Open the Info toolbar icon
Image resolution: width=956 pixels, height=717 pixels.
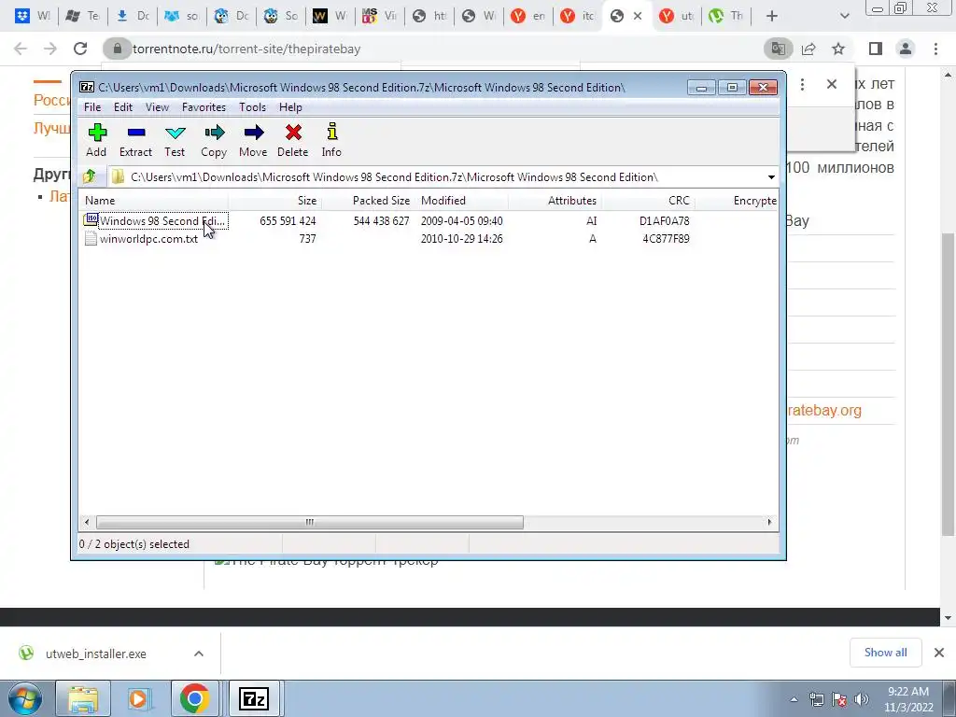point(331,140)
